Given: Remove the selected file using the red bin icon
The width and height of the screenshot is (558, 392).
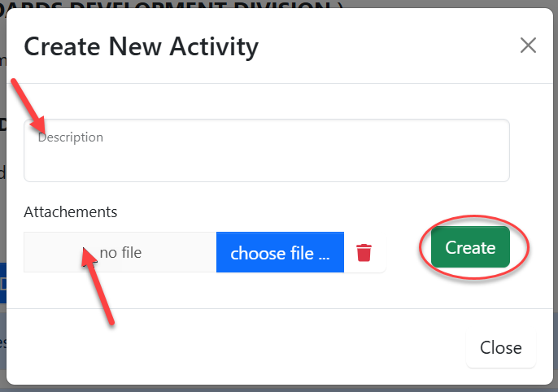Looking at the screenshot, I should (x=364, y=253).
